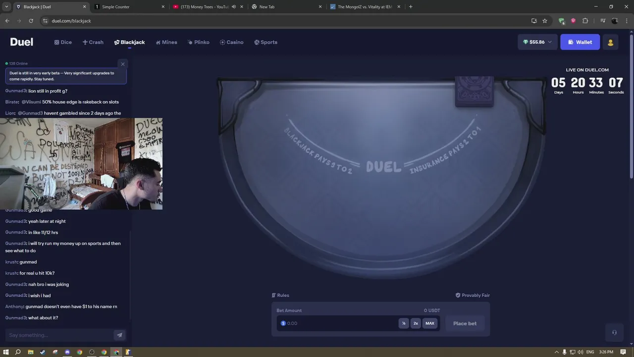Screen dimensions: 634x357
Task: Click the "138 Online" indicator
Action: tap(16, 63)
